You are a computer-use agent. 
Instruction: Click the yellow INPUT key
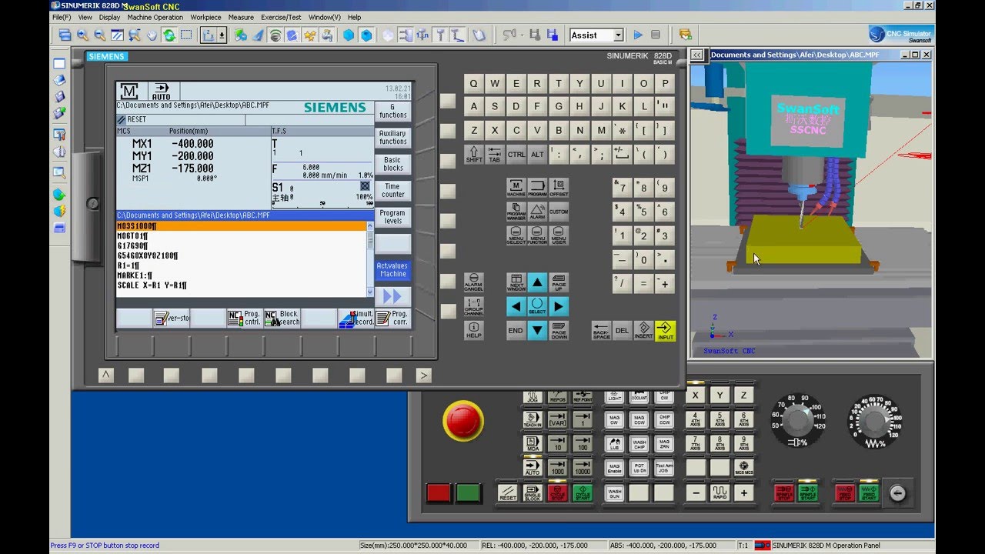tap(665, 331)
